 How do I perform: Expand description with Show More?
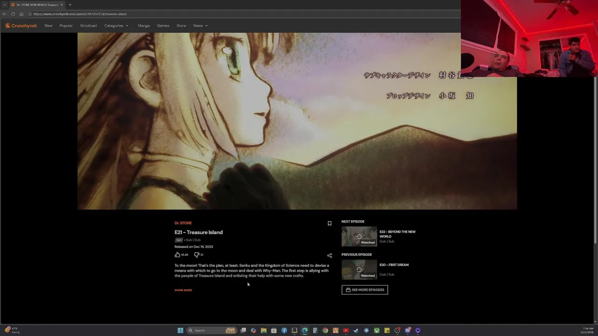pos(183,290)
